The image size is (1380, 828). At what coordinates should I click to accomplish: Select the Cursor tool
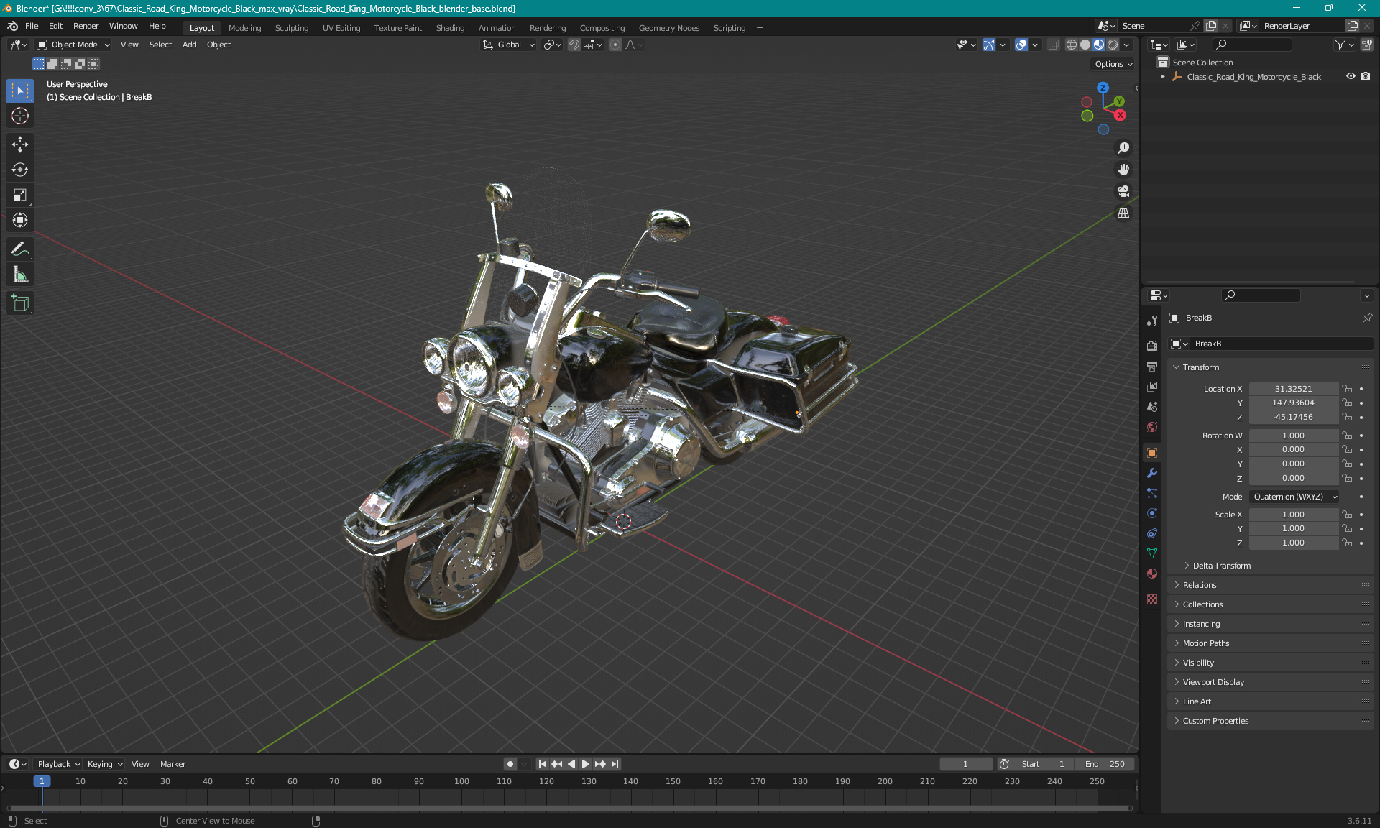coord(20,116)
